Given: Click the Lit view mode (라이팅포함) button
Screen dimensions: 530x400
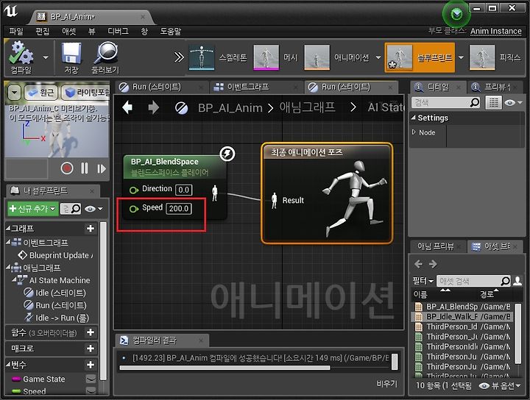Looking at the screenshot, I should pos(87,93).
